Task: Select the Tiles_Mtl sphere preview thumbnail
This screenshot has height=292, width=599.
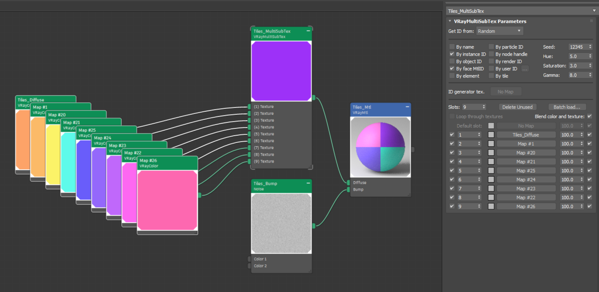Action: pyautogui.click(x=380, y=147)
